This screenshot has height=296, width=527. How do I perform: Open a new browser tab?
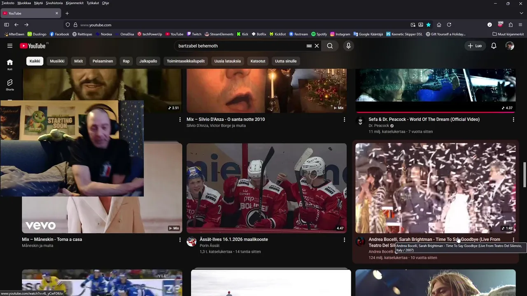[67, 13]
